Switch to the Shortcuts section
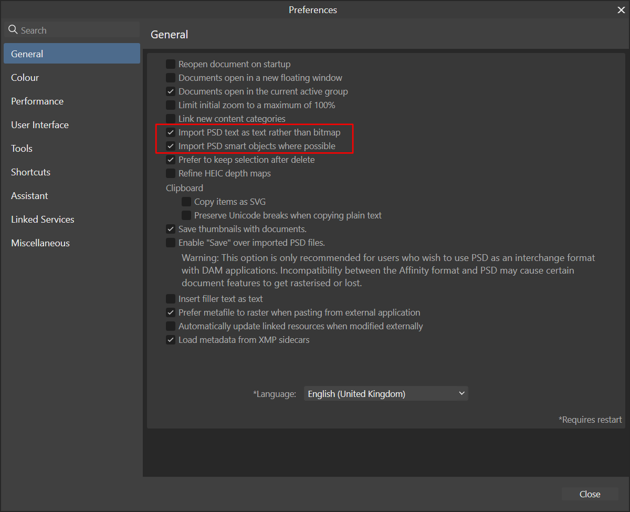This screenshot has height=512, width=630. pyautogui.click(x=30, y=172)
